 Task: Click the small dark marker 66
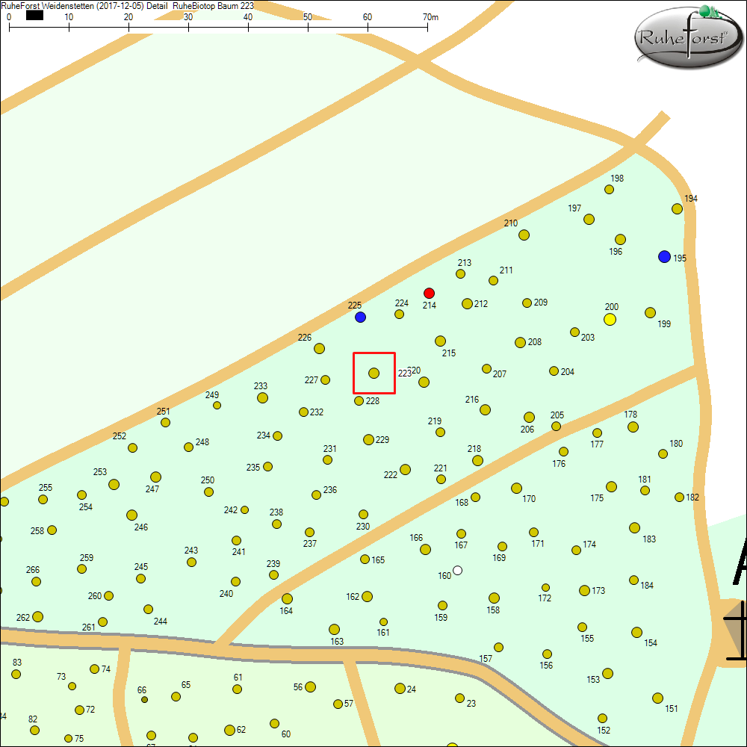(x=144, y=700)
